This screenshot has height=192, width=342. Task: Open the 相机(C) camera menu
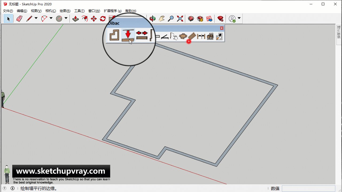pyautogui.click(x=50, y=11)
